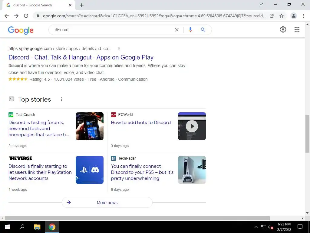Open network status tray icon

(x=264, y=227)
